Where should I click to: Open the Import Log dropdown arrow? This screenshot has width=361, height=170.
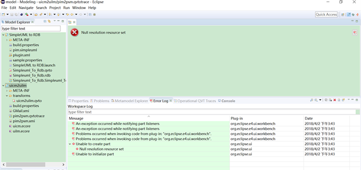pos(320,100)
